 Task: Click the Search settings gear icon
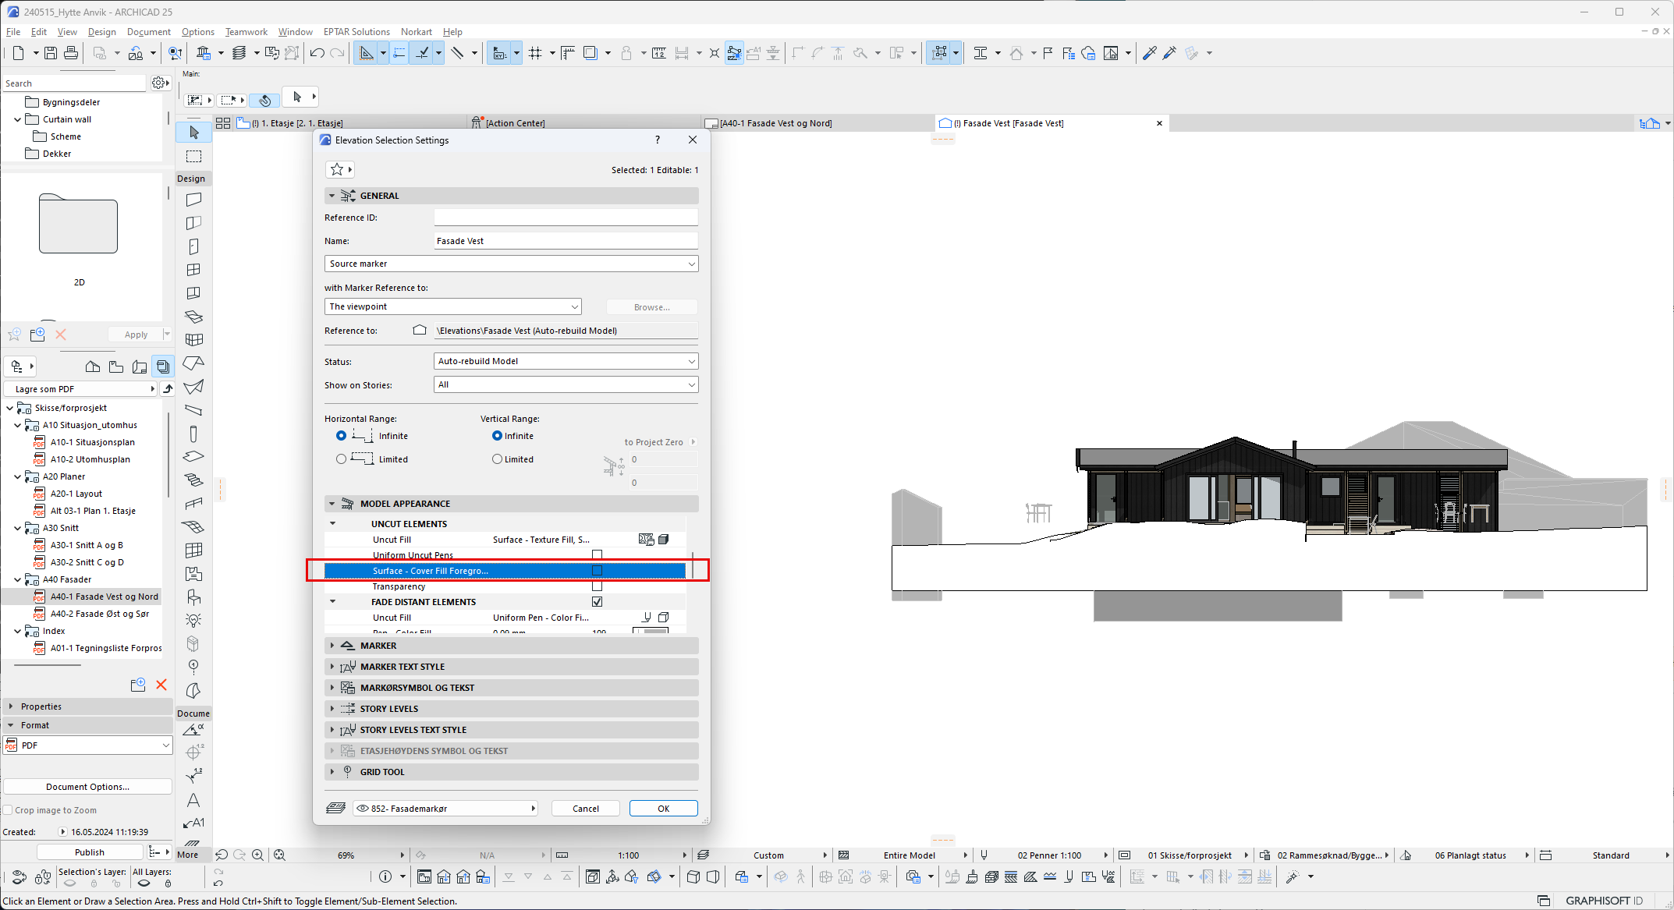pyautogui.click(x=160, y=83)
